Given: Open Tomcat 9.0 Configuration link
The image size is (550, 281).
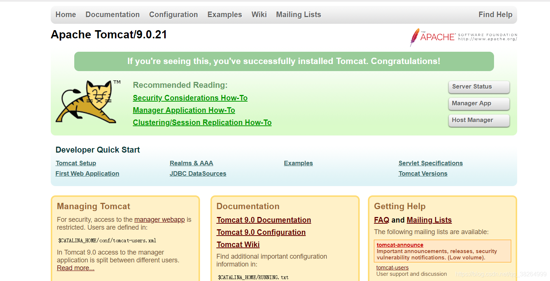Looking at the screenshot, I should (261, 232).
